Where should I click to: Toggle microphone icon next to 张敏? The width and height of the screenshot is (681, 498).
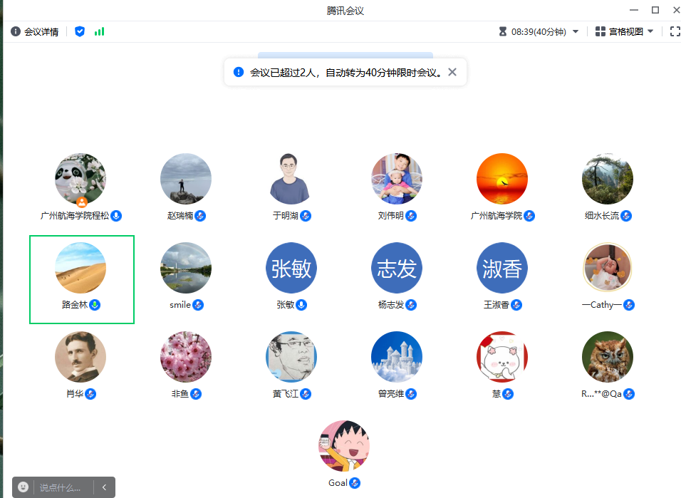[x=302, y=305]
